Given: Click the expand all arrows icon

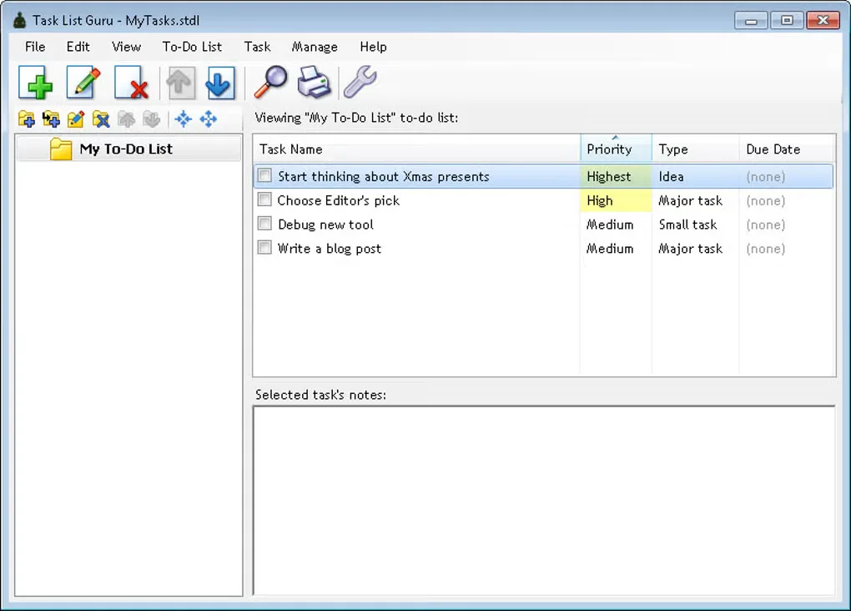Looking at the screenshot, I should coord(208,119).
